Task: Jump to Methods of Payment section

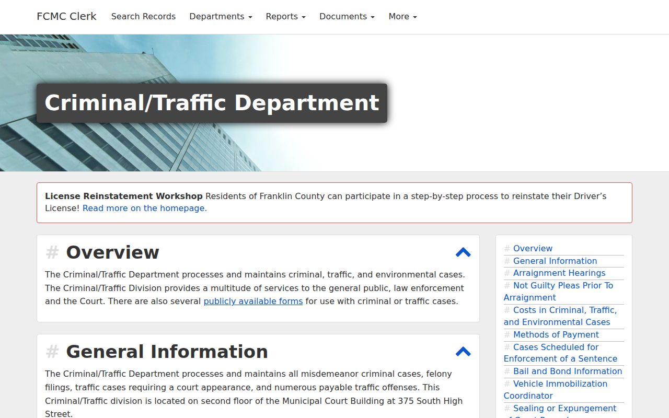Action: 556,334
